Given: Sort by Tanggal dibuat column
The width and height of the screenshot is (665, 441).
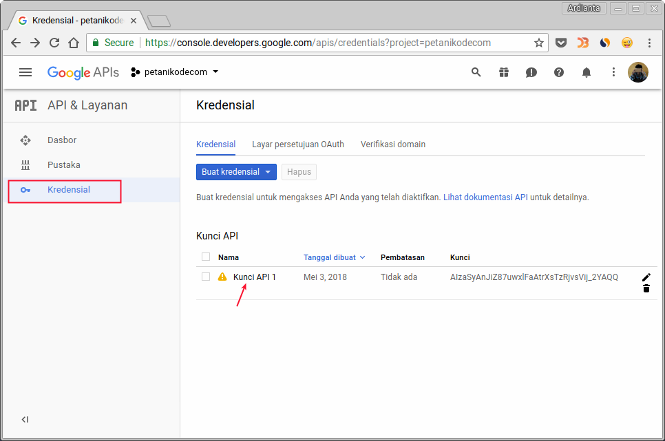Looking at the screenshot, I should pyautogui.click(x=334, y=257).
